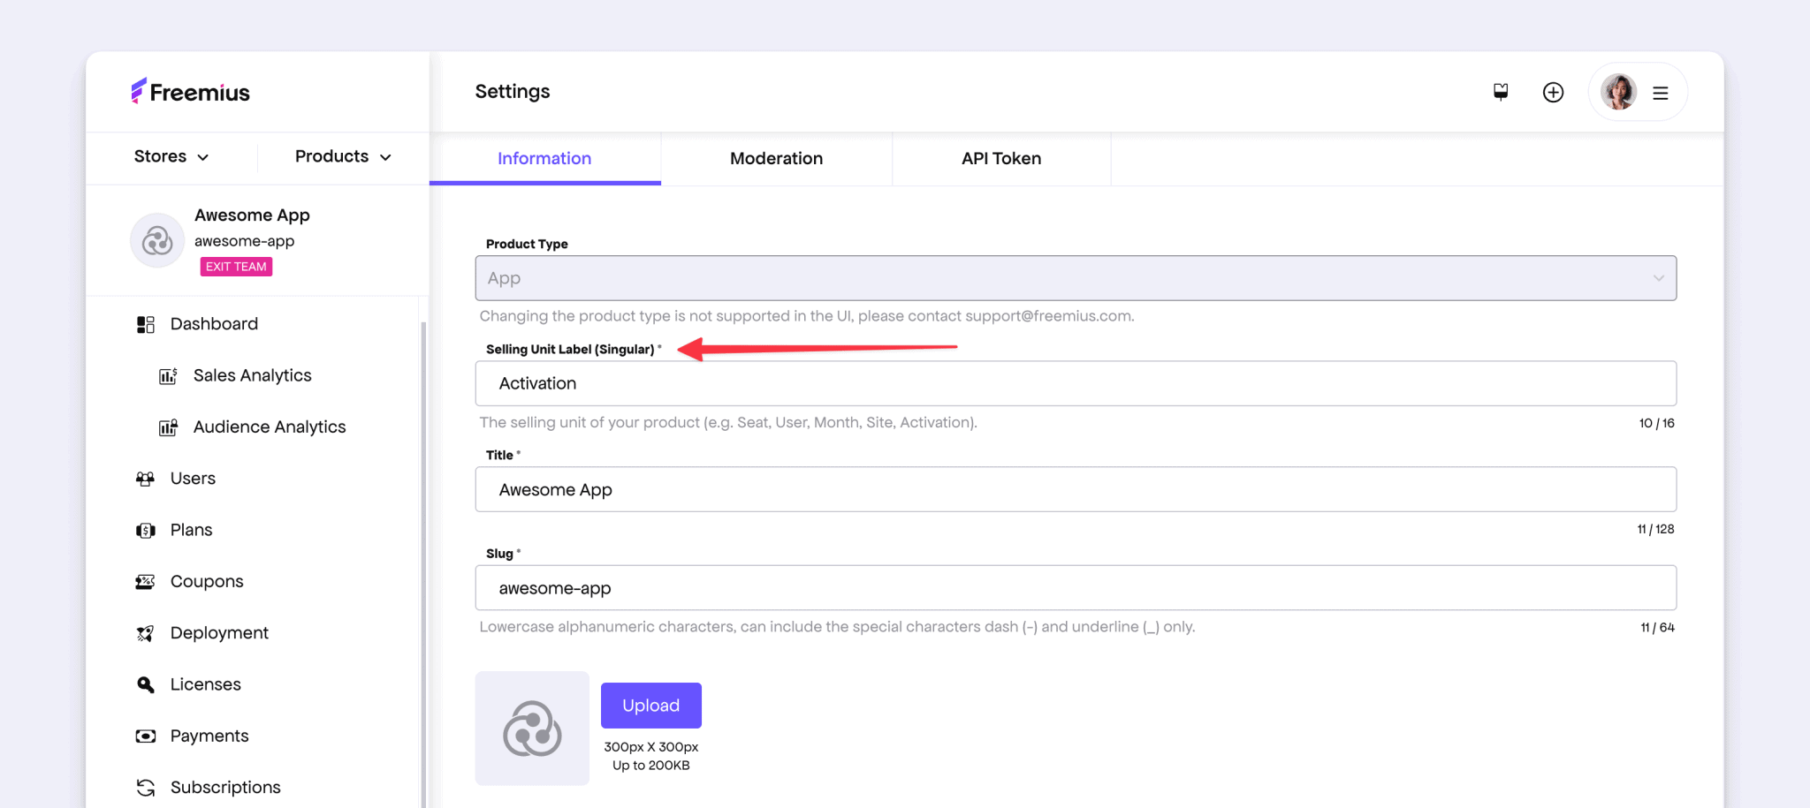
Task: Click the product icon thumbnail preview
Action: tap(532, 729)
